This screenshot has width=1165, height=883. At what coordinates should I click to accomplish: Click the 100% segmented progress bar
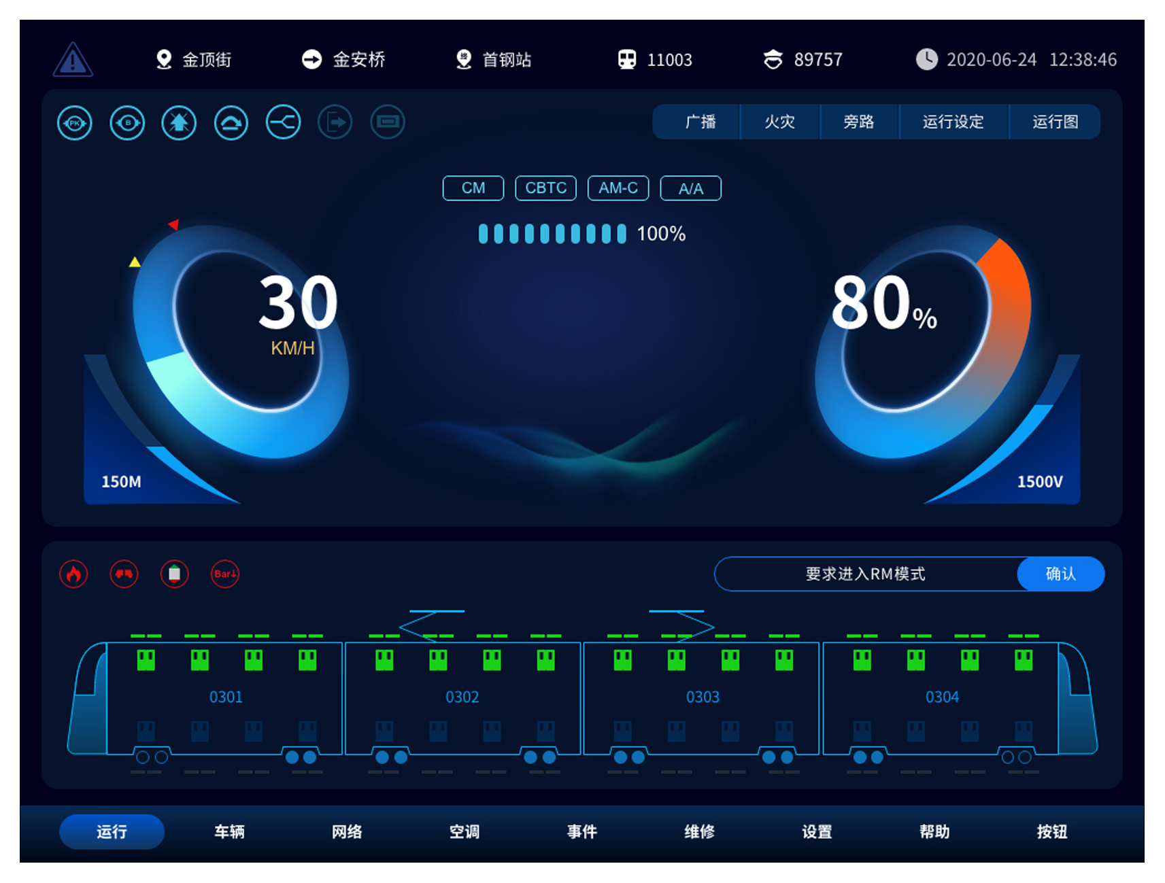coord(552,234)
